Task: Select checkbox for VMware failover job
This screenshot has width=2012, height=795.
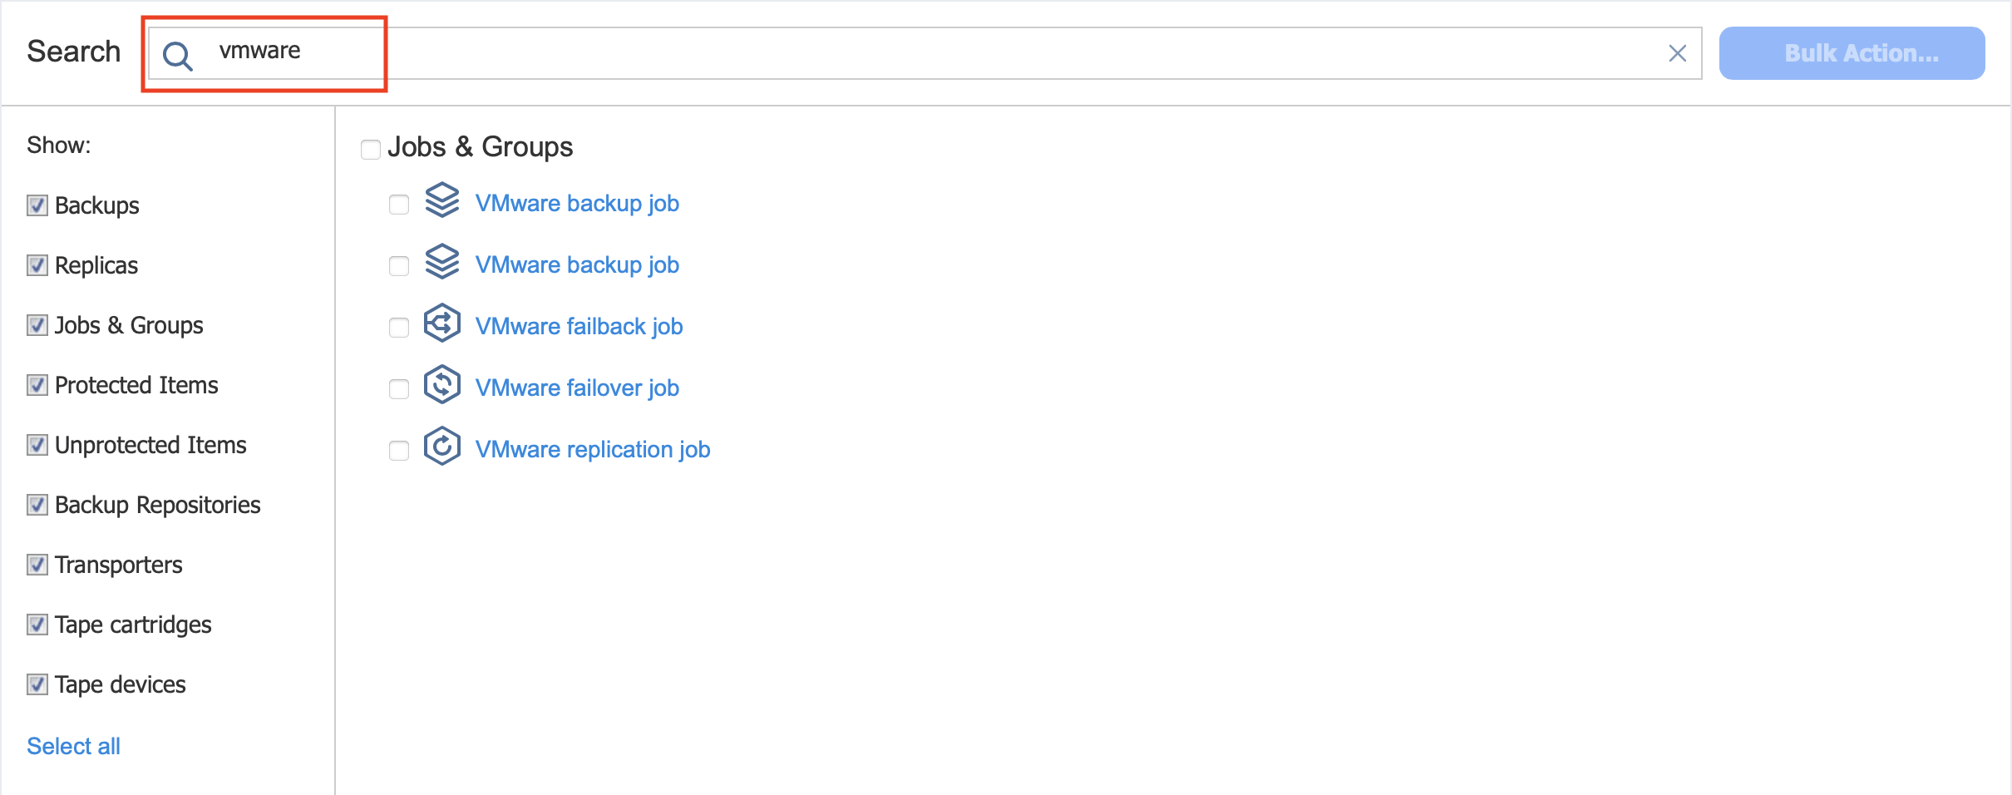Action: pos(399,389)
